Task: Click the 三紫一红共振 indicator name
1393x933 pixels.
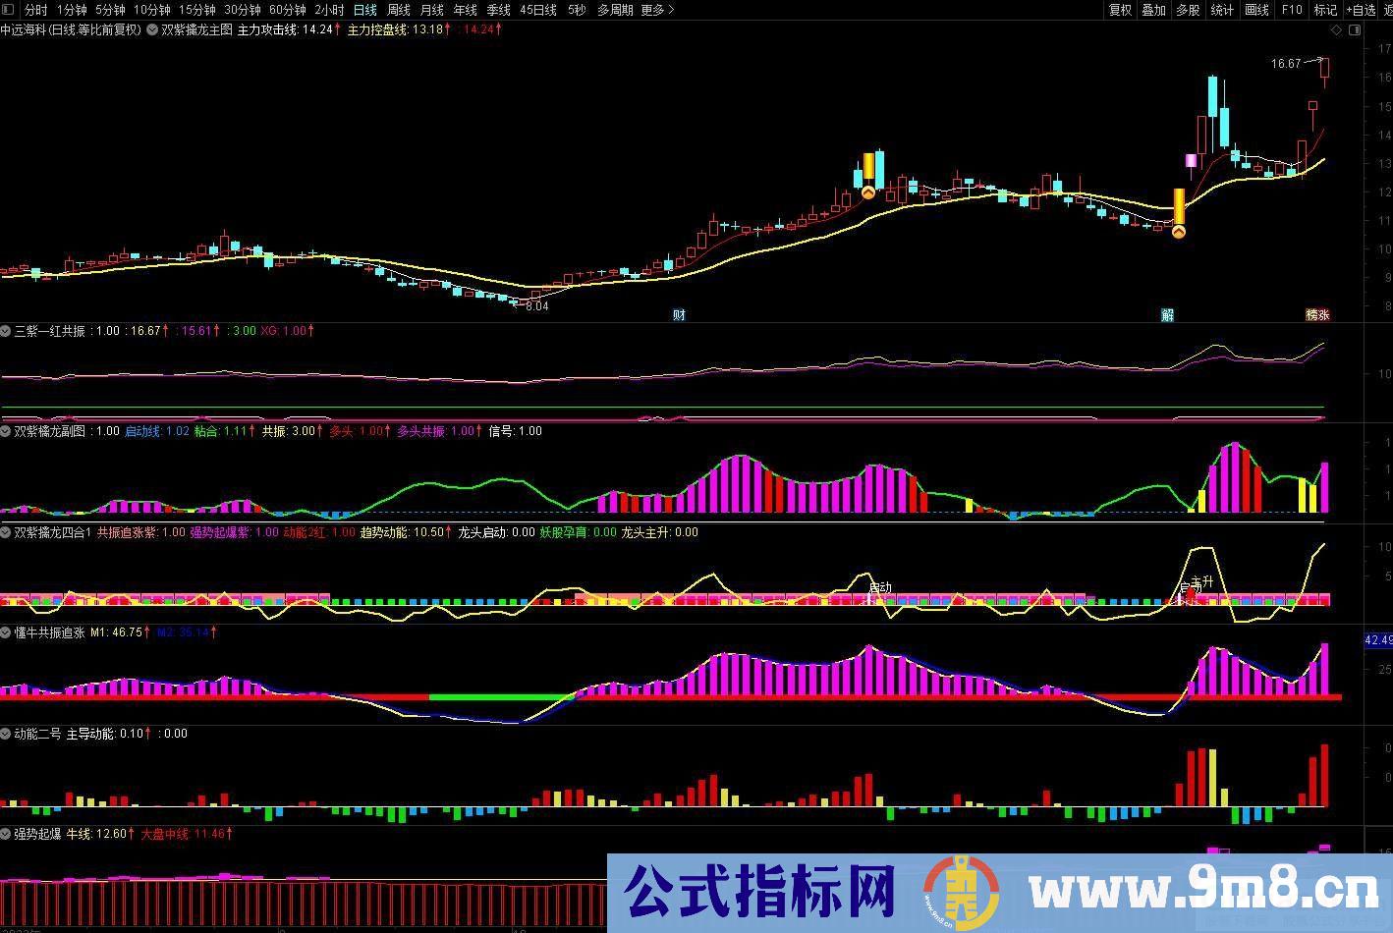Action: coord(50,331)
